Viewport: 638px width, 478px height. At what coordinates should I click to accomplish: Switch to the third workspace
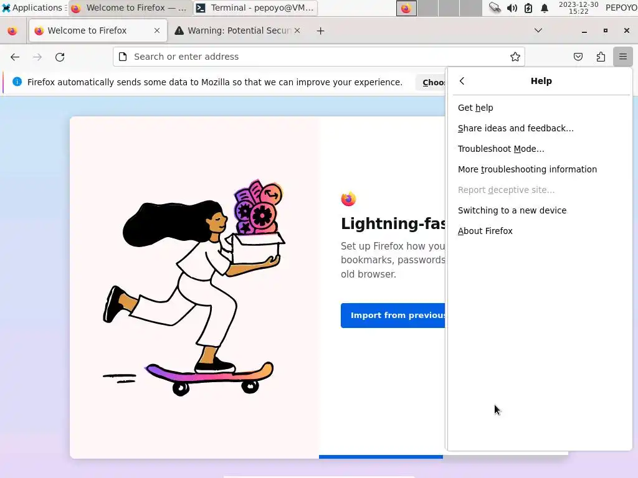pos(449,8)
